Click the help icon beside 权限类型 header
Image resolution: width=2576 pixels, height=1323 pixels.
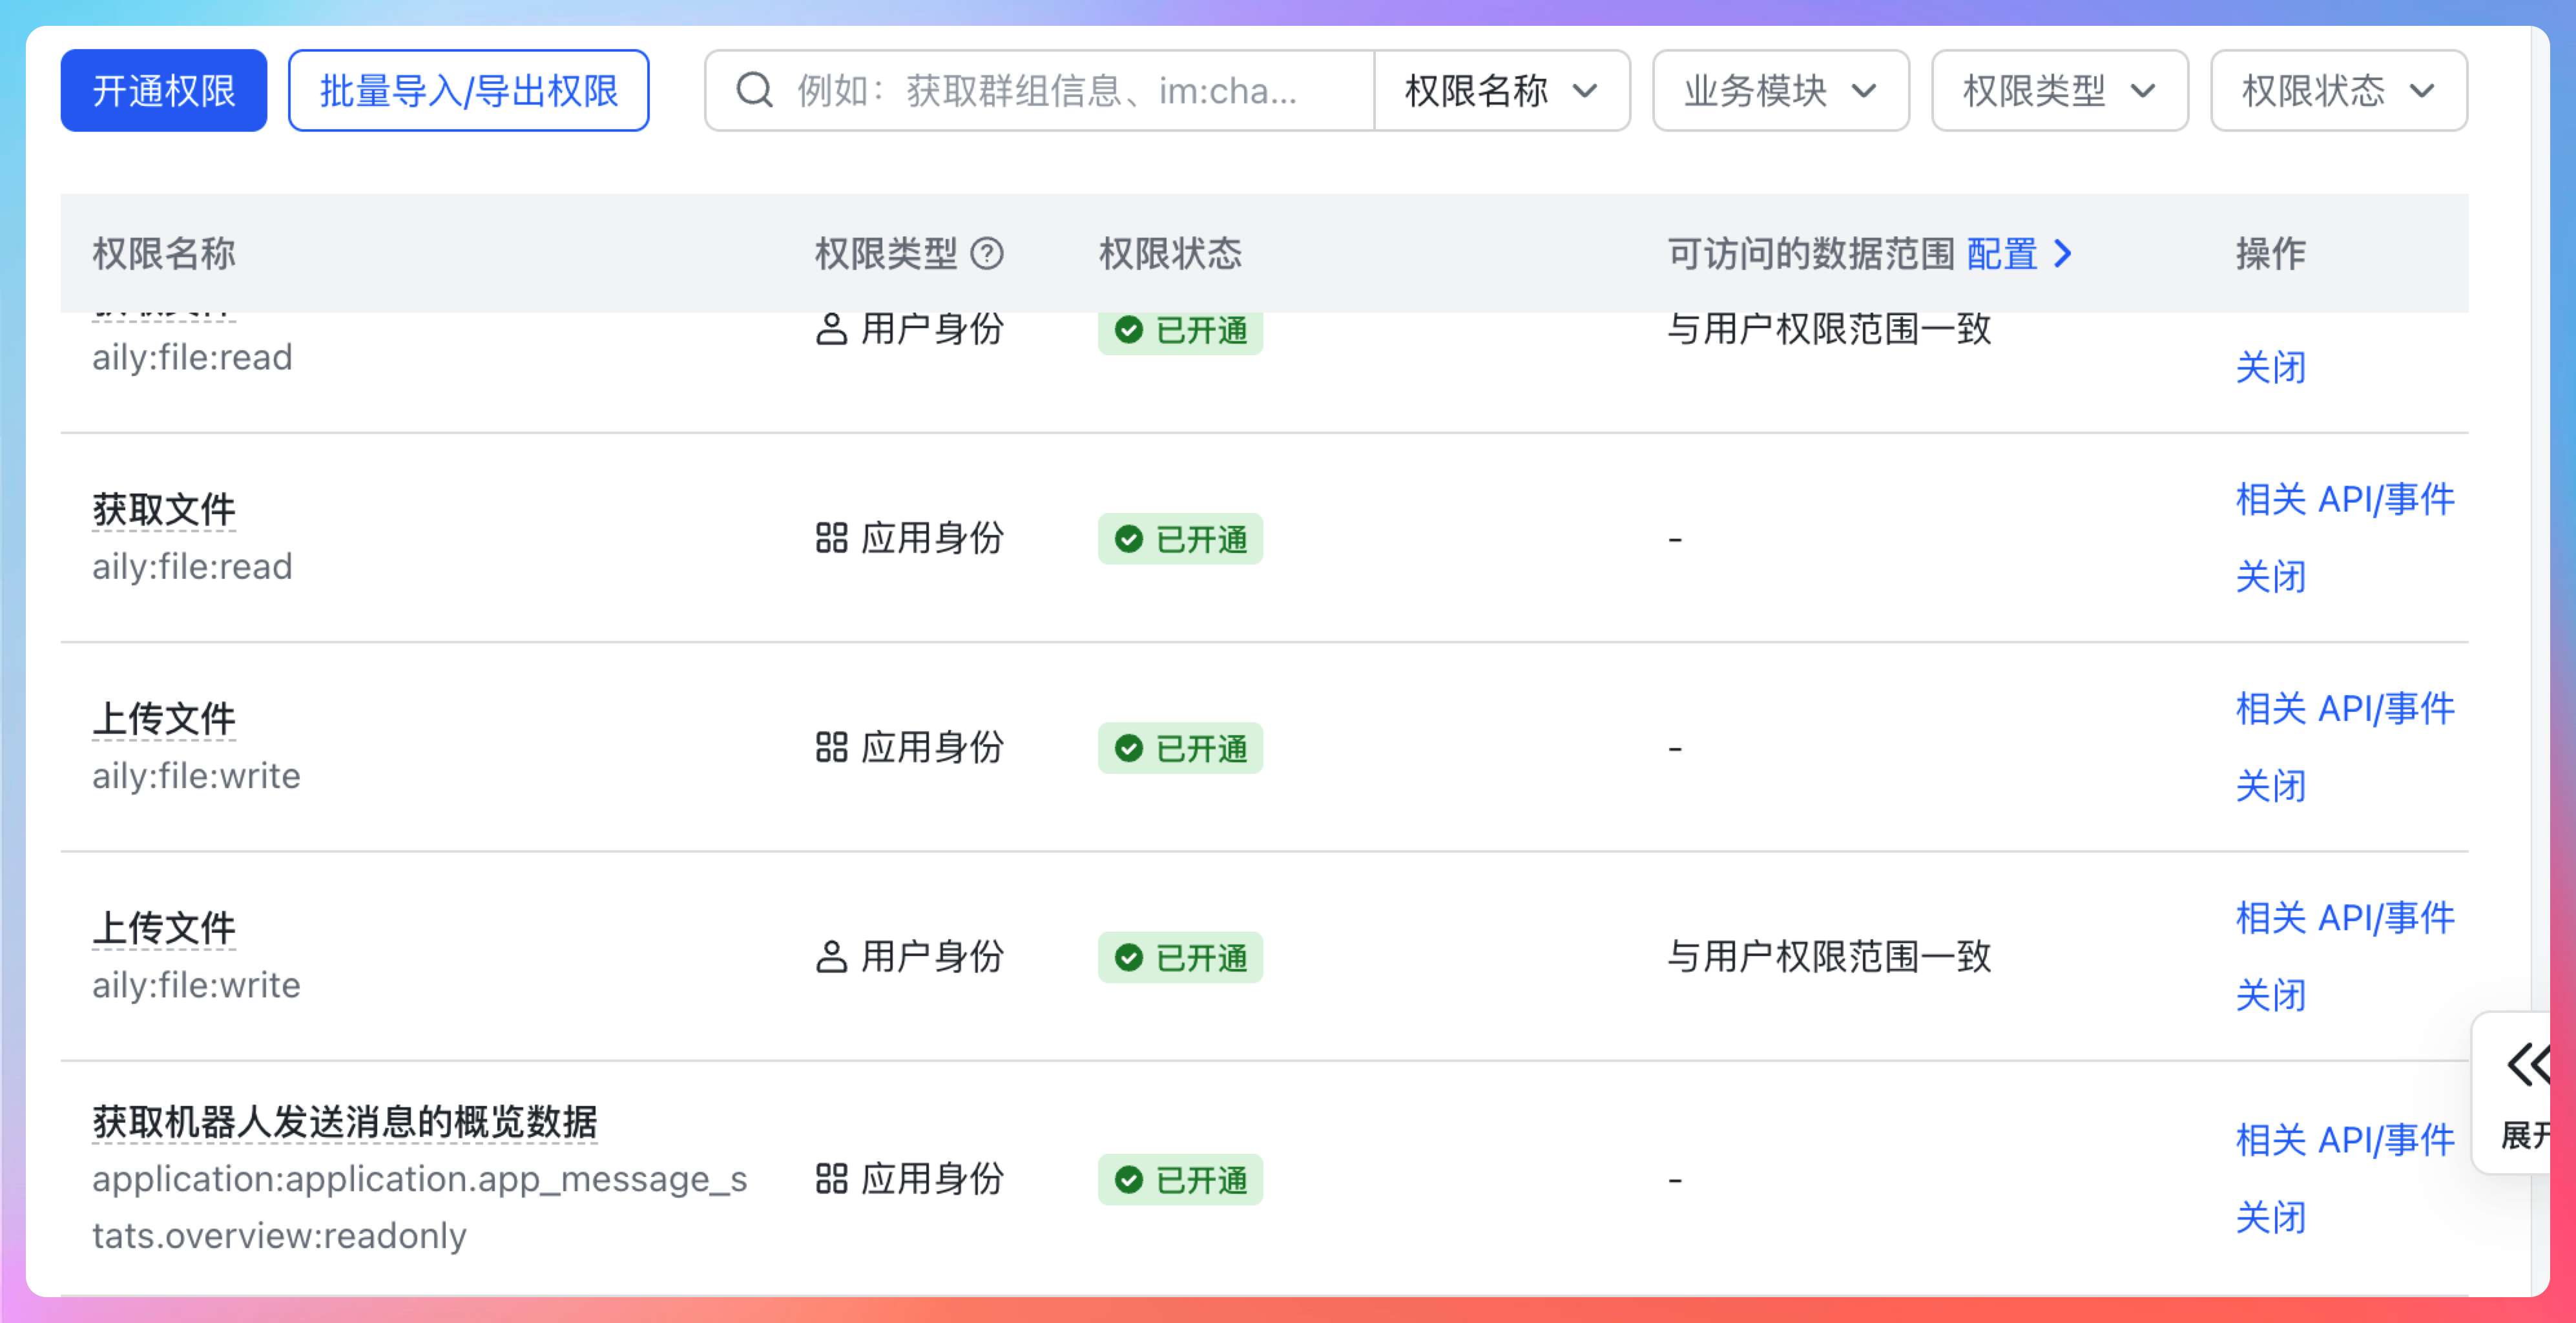click(986, 254)
